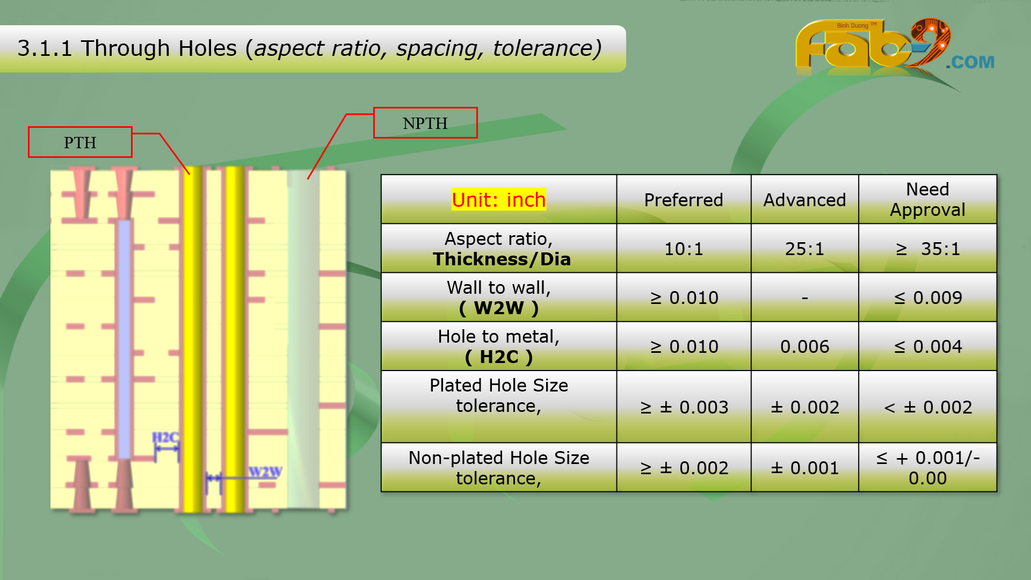Select the Preferred column header

(683, 200)
